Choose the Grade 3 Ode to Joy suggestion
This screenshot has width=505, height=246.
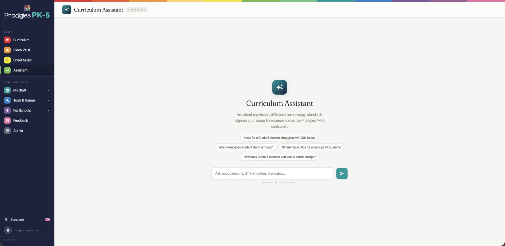(x=279, y=138)
